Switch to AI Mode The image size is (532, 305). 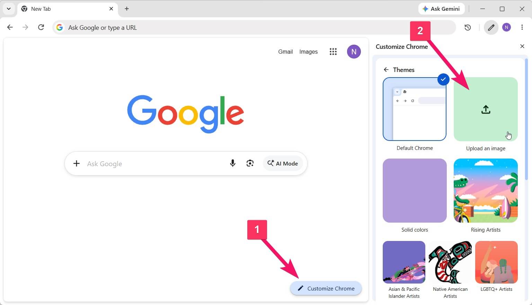pos(283,163)
